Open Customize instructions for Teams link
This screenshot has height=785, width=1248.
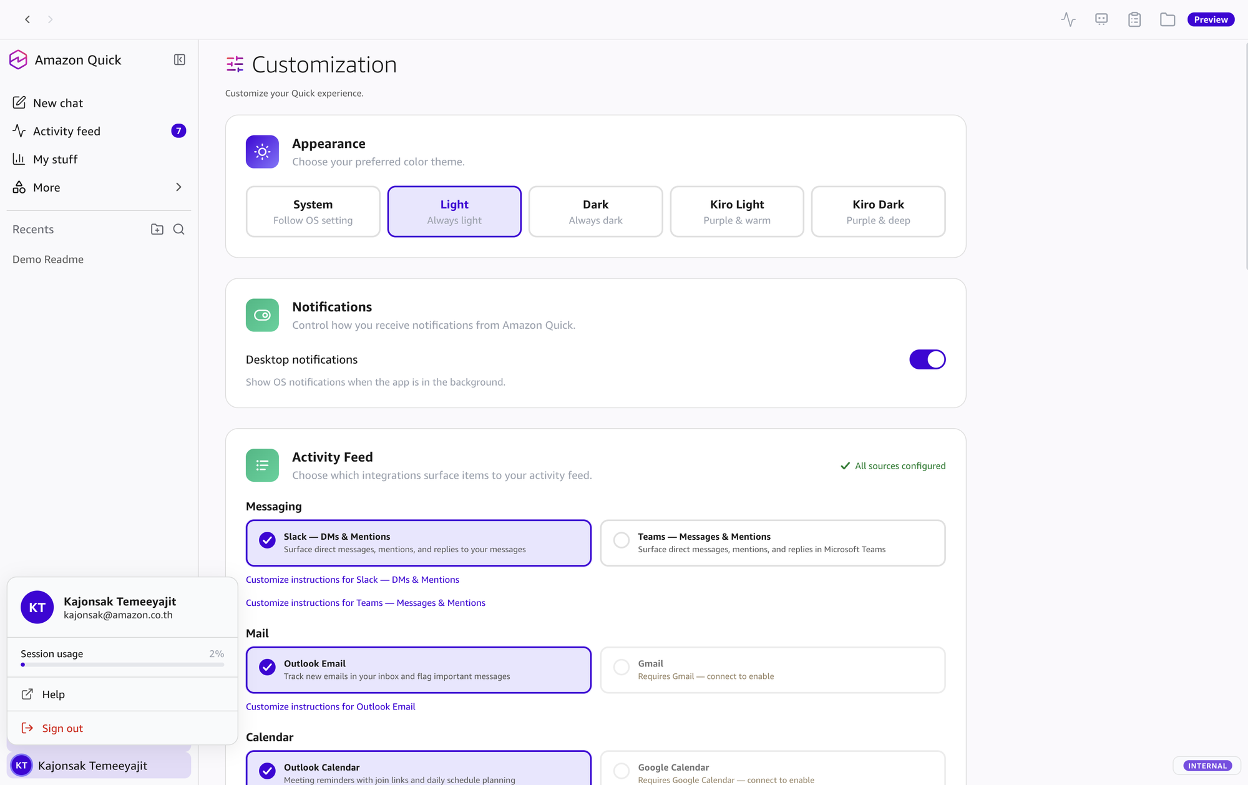(366, 603)
